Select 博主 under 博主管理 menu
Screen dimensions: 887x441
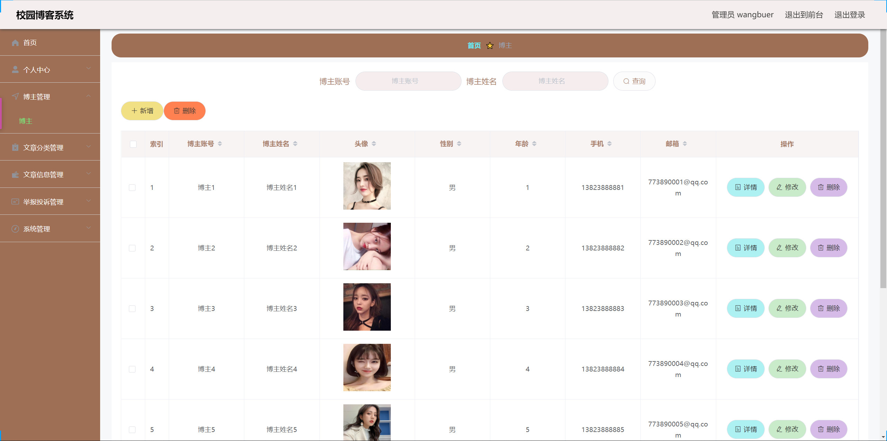click(25, 121)
